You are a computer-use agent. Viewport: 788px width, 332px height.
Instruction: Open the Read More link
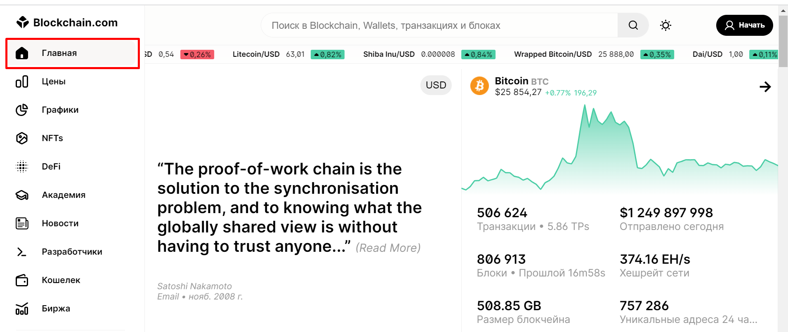[x=388, y=247]
